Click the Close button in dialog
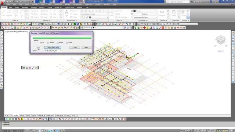The height and width of the screenshot is (132, 235). (x=75, y=47)
